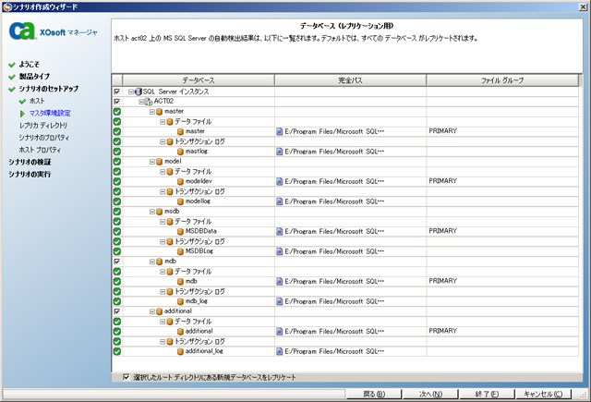This screenshot has height=402, width=591.
Task: Click the CA logo
Action: [x=22, y=30]
